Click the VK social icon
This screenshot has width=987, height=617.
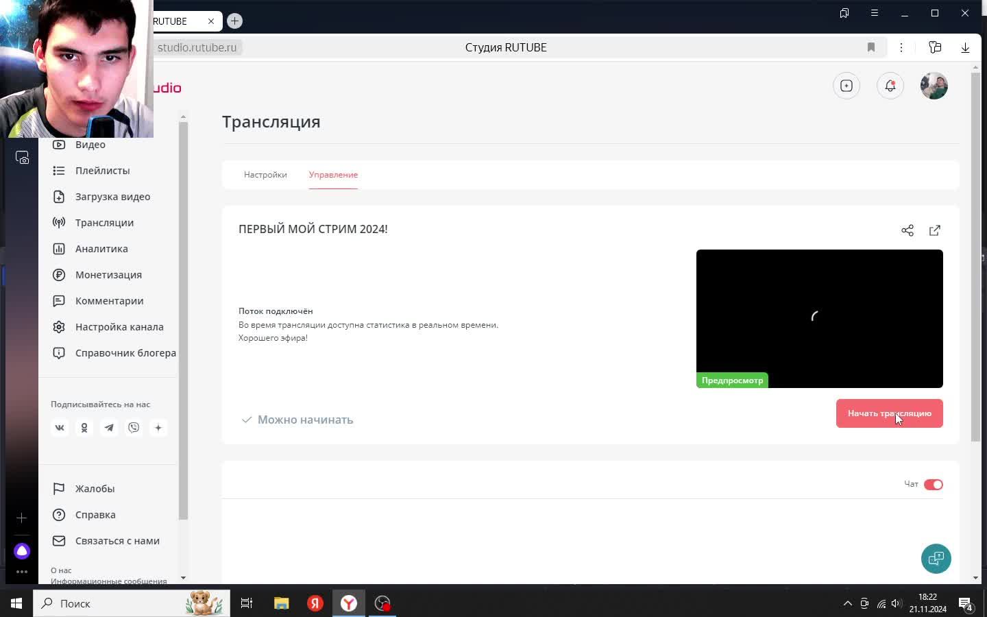click(x=60, y=428)
